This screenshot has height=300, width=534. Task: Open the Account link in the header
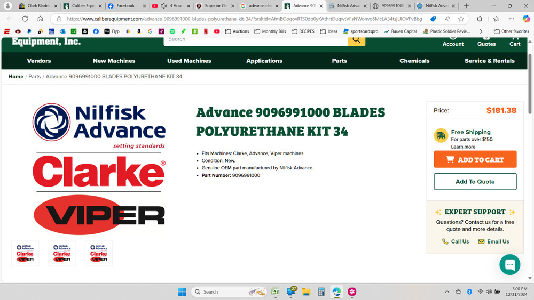click(453, 42)
